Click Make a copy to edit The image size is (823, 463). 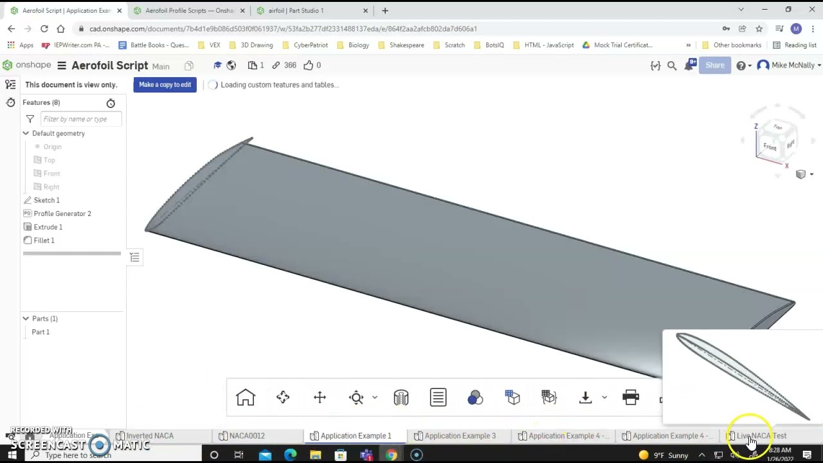165,85
